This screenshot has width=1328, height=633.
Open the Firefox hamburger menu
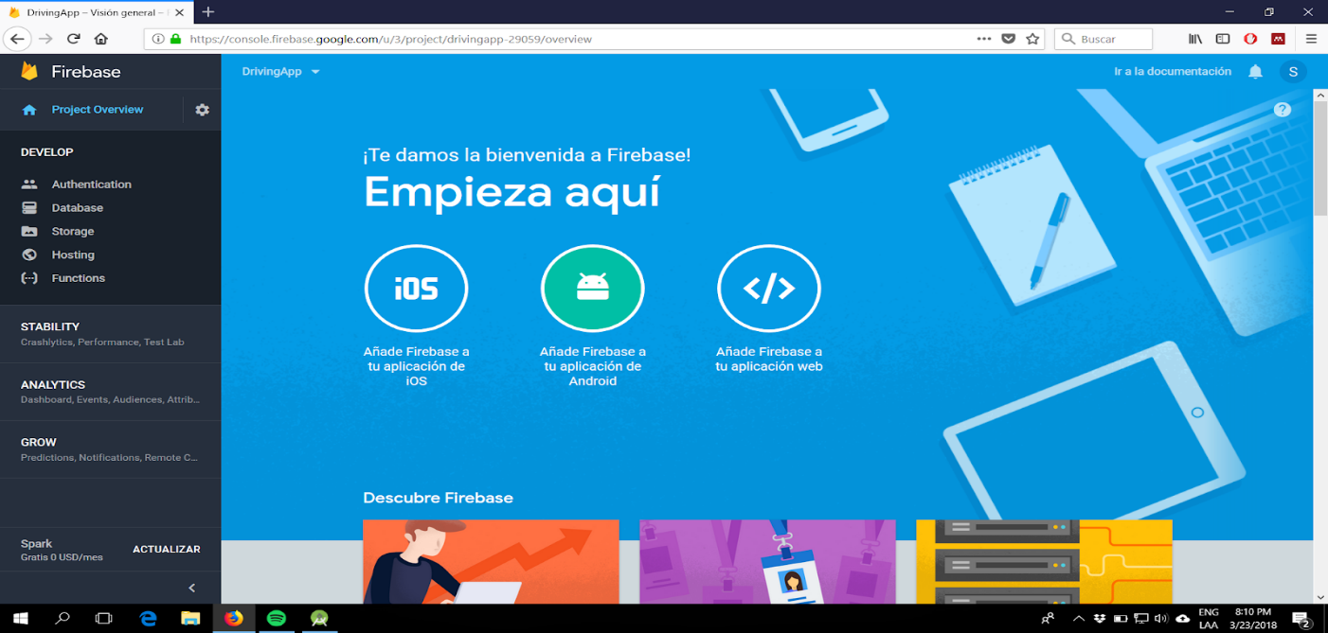pyautogui.click(x=1311, y=39)
